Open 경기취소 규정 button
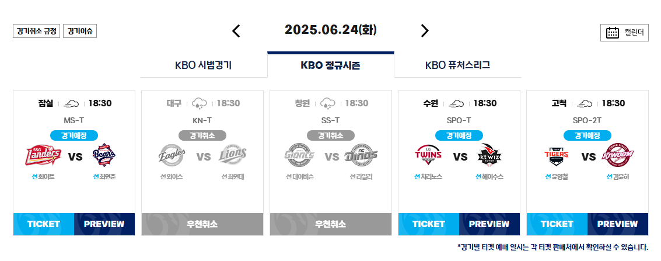The width and height of the screenshot is (661, 261). [37, 31]
